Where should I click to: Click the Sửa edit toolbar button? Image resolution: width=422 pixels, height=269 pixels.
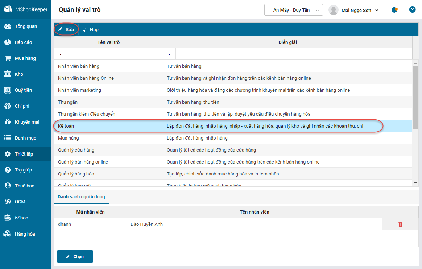point(66,30)
